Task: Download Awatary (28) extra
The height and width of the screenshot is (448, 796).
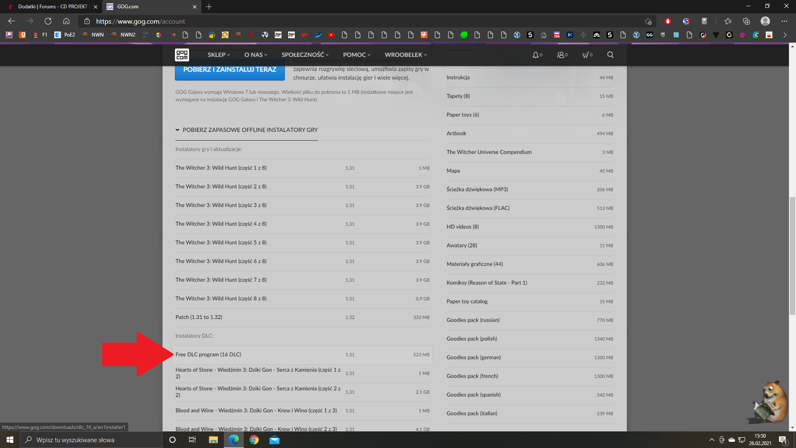Action: click(x=529, y=246)
